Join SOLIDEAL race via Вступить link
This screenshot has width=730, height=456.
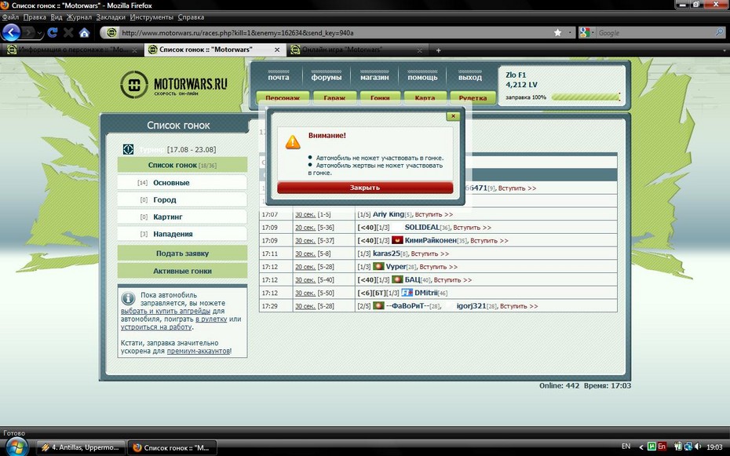(472, 228)
